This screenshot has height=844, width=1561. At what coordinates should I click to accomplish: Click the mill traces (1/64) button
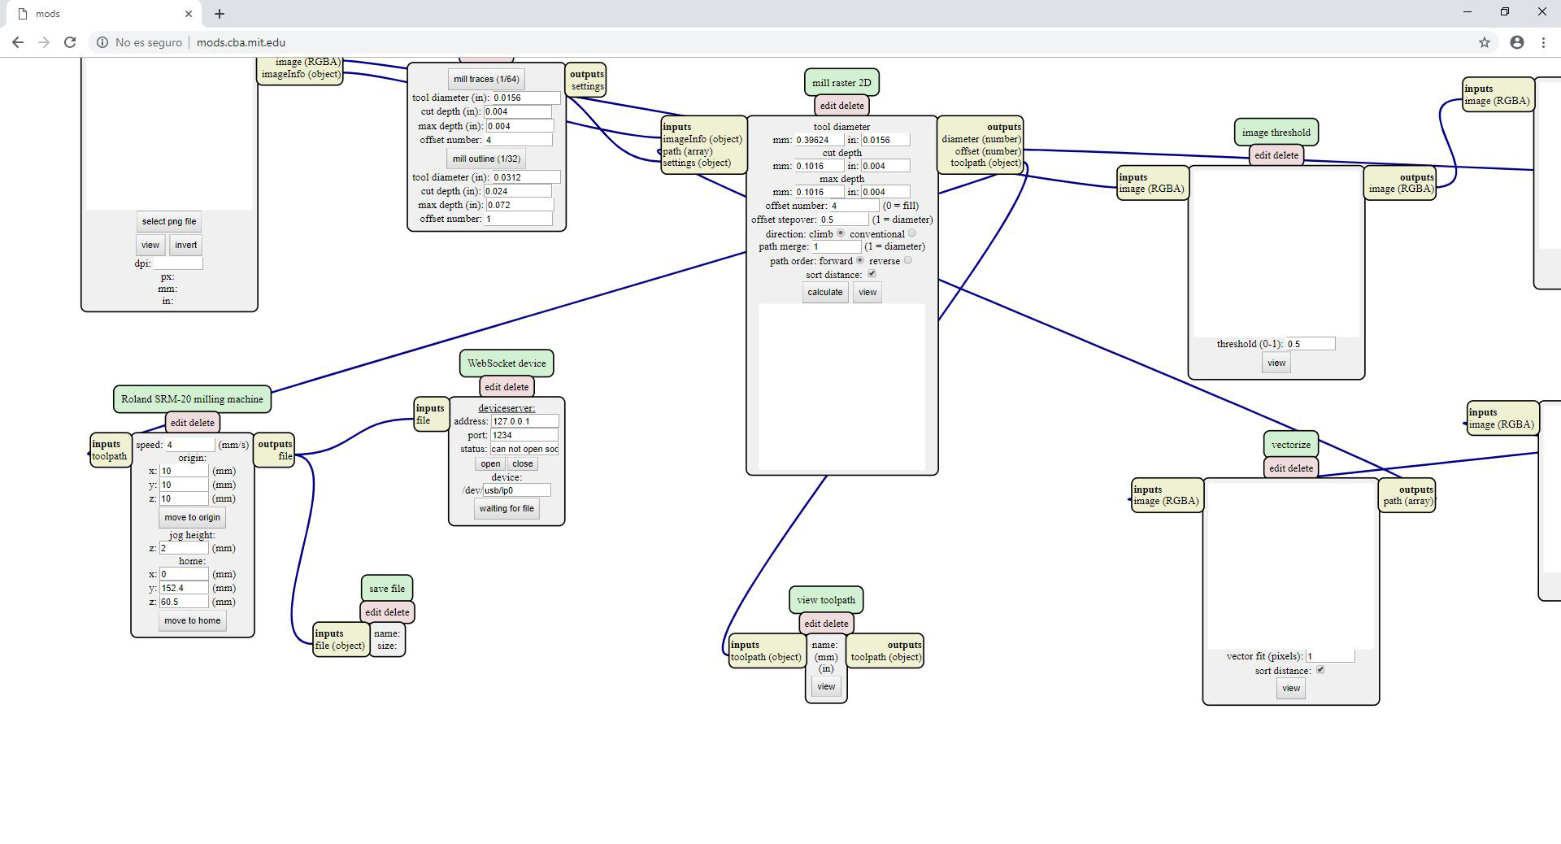pos(485,79)
